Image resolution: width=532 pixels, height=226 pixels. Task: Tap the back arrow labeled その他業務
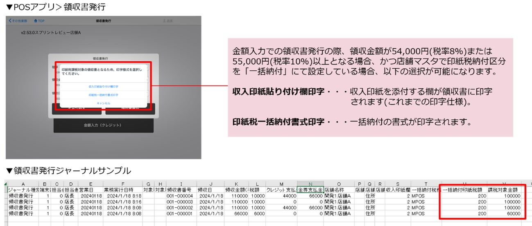[18, 20]
